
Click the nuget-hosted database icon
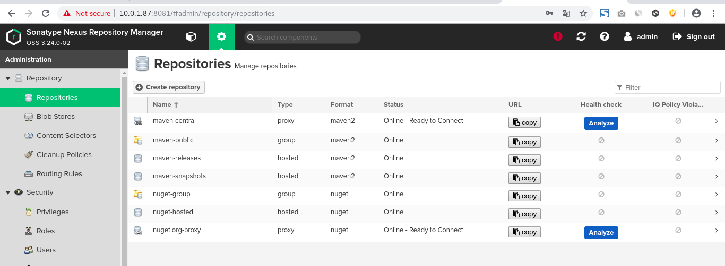138,212
